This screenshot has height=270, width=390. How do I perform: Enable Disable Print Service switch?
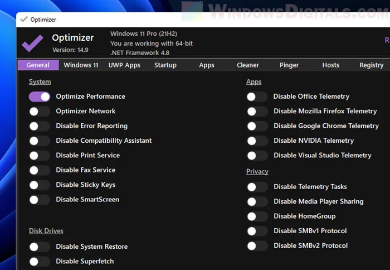40,156
